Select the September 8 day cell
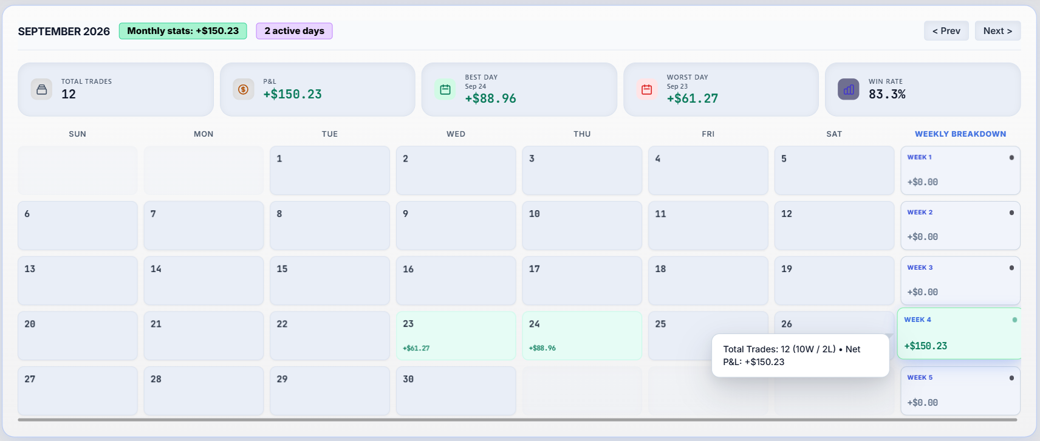 330,225
